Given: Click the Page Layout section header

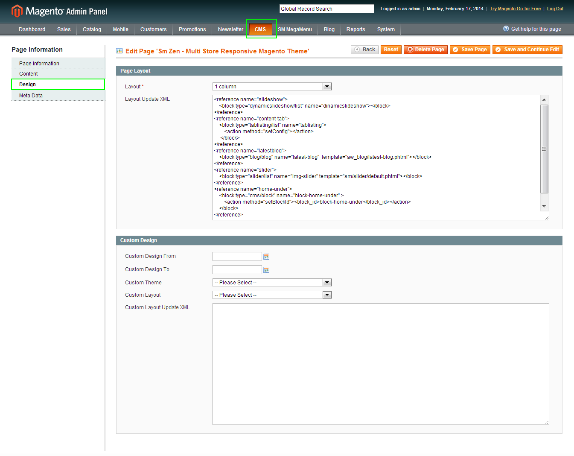Looking at the screenshot, I should [x=339, y=71].
